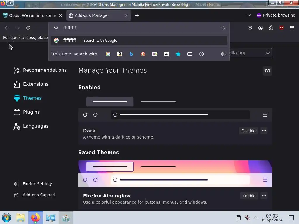The width and height of the screenshot is (299, 224).
Task: Go back one page
Action: pos(7,28)
